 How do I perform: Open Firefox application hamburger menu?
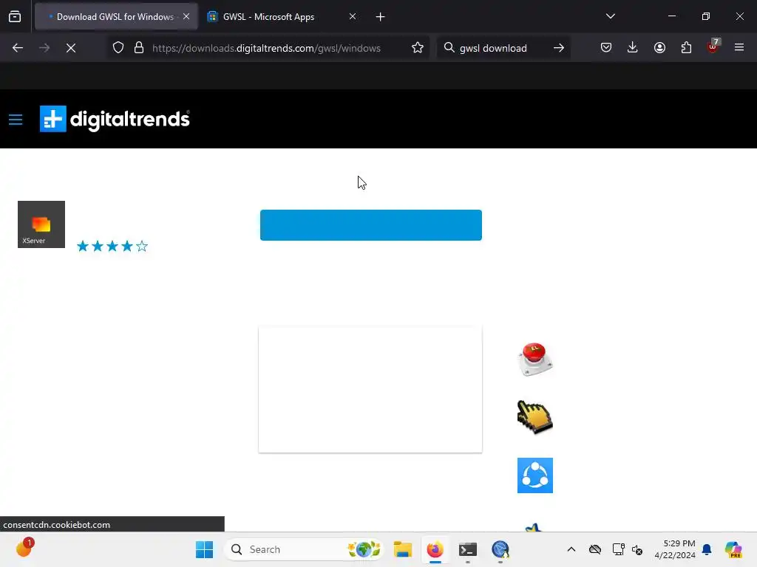coord(739,47)
